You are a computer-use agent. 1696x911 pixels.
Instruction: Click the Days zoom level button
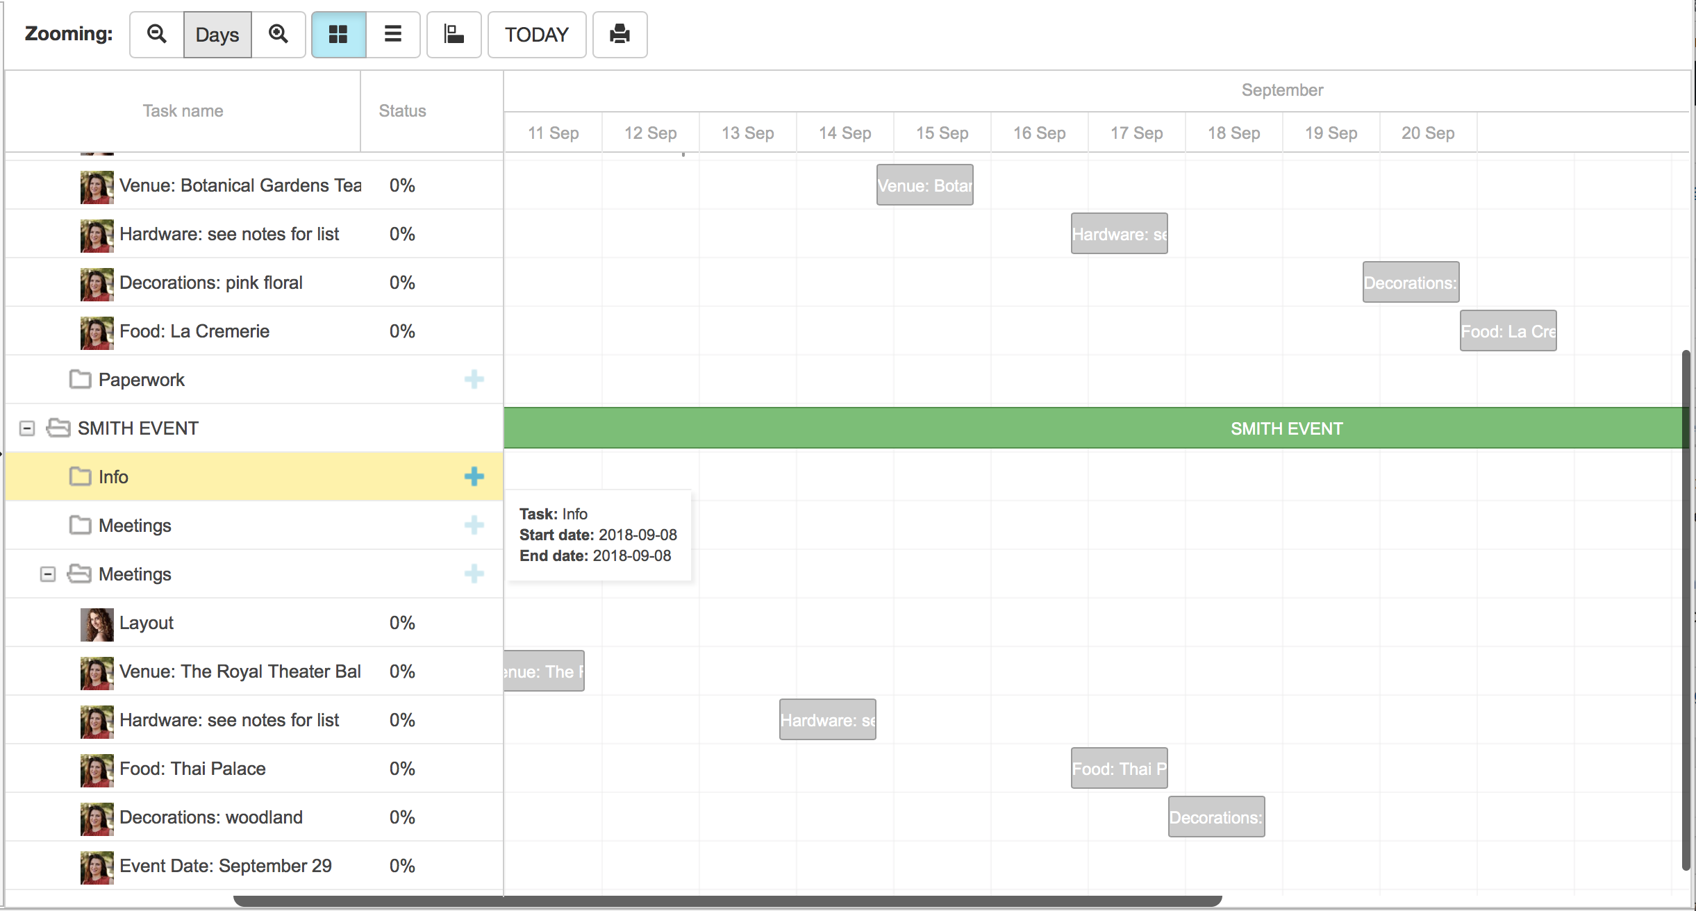(x=217, y=34)
